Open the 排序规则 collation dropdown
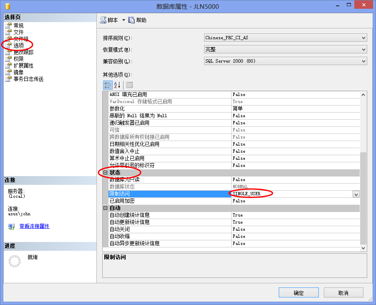The height and width of the screenshot is (305, 376). 363,38
